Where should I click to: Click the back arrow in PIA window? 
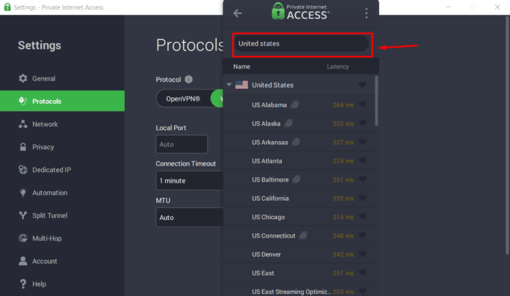[238, 13]
